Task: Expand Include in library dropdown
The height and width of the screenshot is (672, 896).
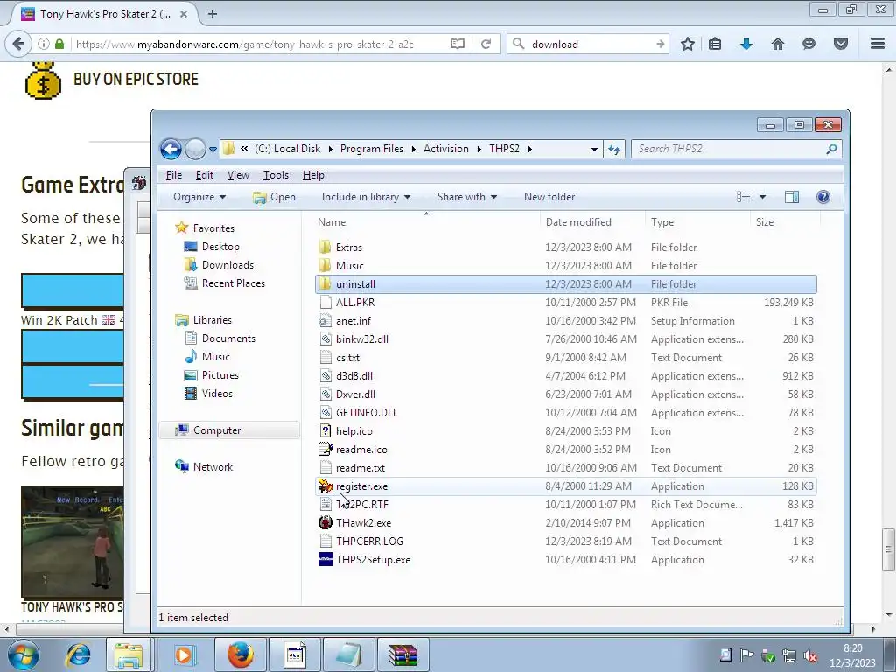Action: point(366,197)
